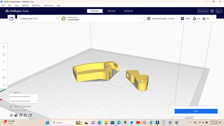This screenshot has width=224, height=126.
Task: Open file using the folder icon
Action: 11,19
